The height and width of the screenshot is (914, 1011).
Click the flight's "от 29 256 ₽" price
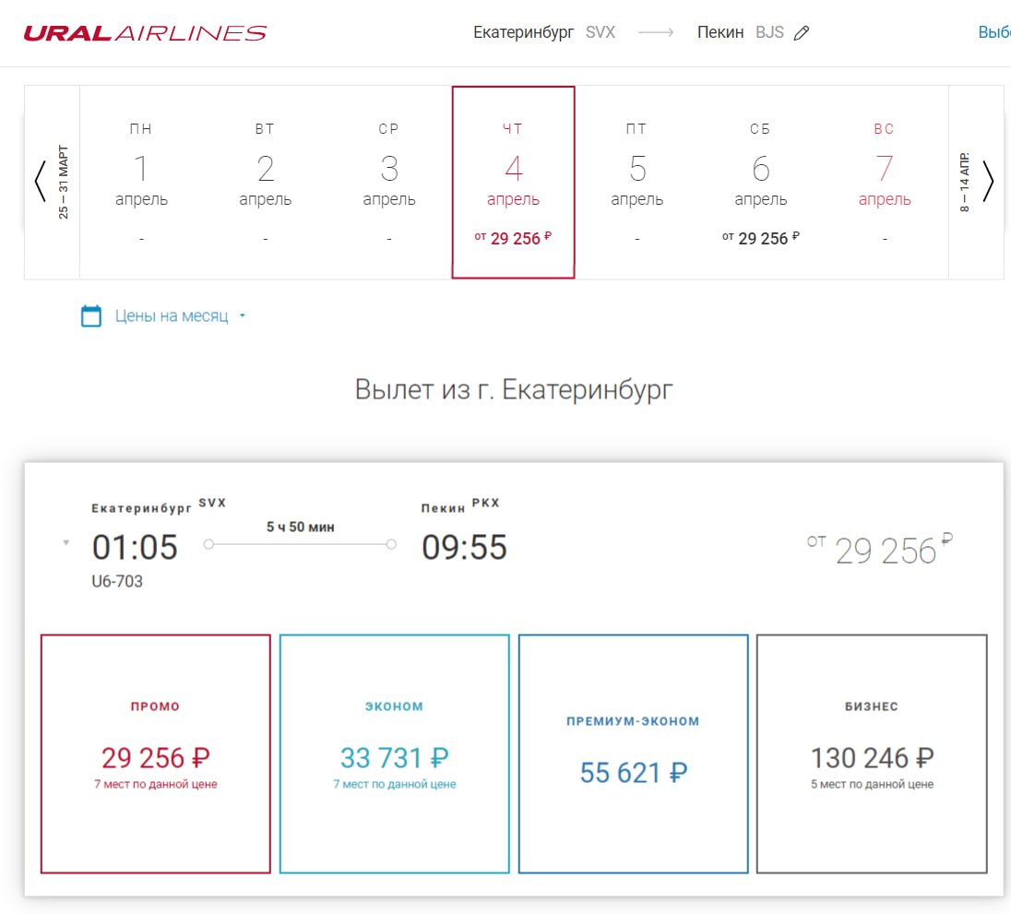[879, 550]
